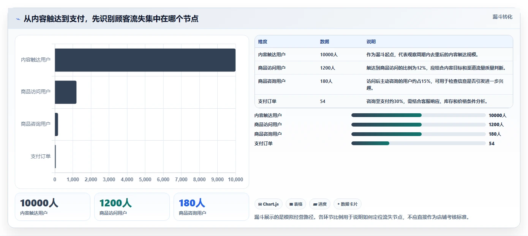Click the 支付订单 axis label in the chart
The image size is (528, 236).
point(41,156)
